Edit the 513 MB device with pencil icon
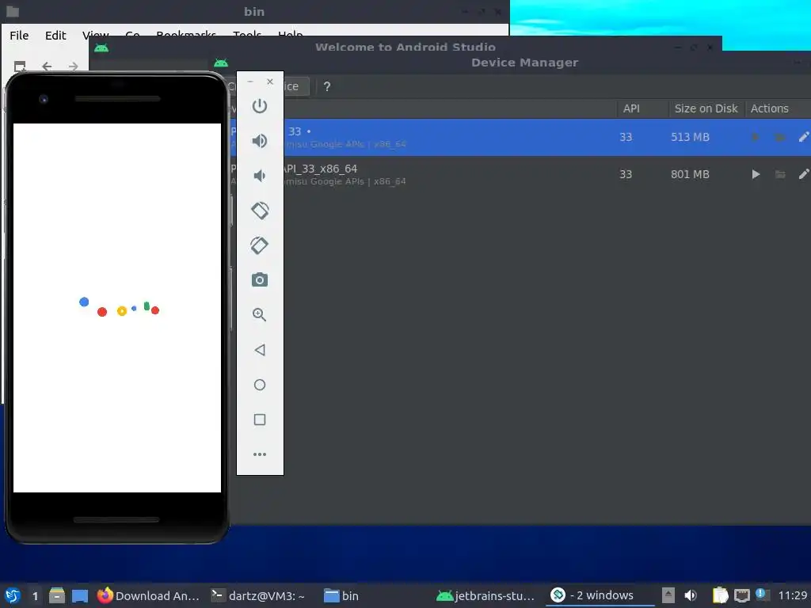 (x=803, y=137)
